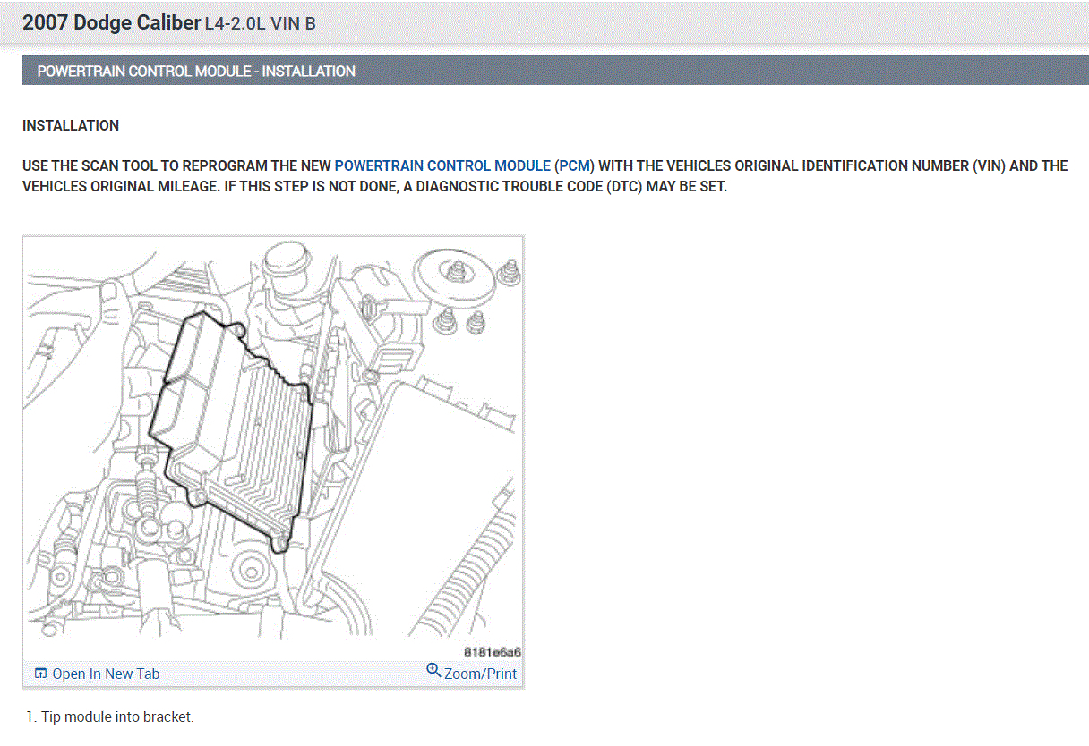The height and width of the screenshot is (746, 1089).
Task: Click the image reference code 8181e6a6
Action: point(493,652)
